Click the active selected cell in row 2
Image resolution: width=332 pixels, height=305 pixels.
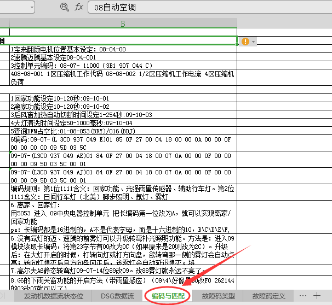coord(118,40)
